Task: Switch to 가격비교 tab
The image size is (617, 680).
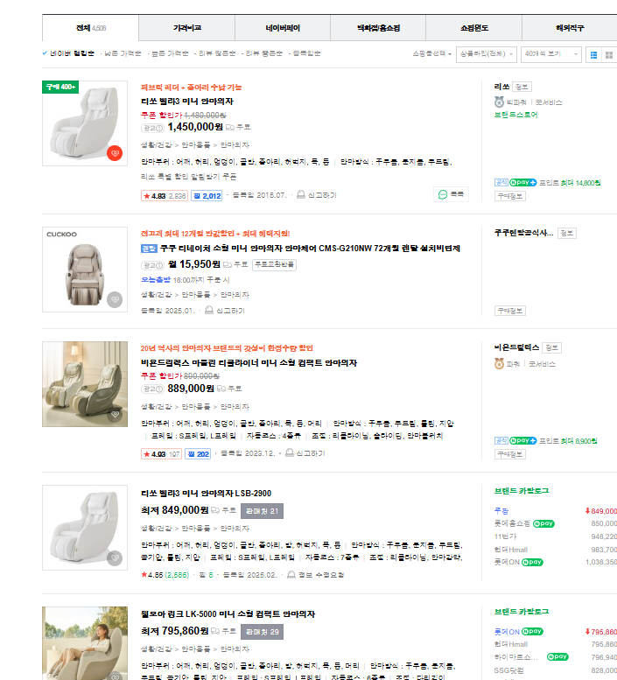Action: point(187,28)
